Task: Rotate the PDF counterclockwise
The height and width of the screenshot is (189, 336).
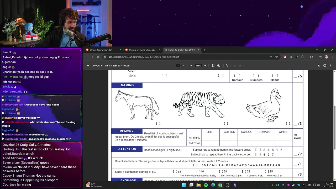Action: click(x=219, y=66)
